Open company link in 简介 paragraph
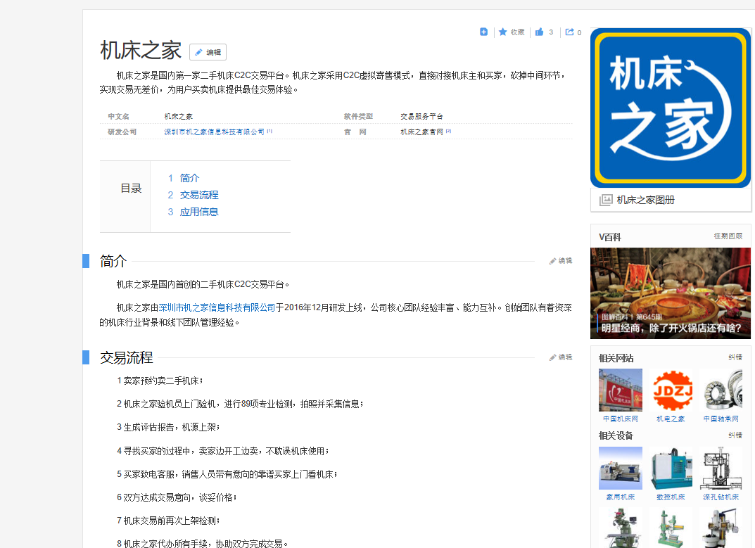Image resolution: width=755 pixels, height=548 pixels. (x=217, y=307)
